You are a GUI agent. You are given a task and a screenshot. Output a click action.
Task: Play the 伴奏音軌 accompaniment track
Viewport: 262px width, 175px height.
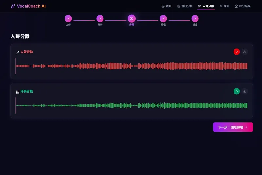[x=236, y=91]
